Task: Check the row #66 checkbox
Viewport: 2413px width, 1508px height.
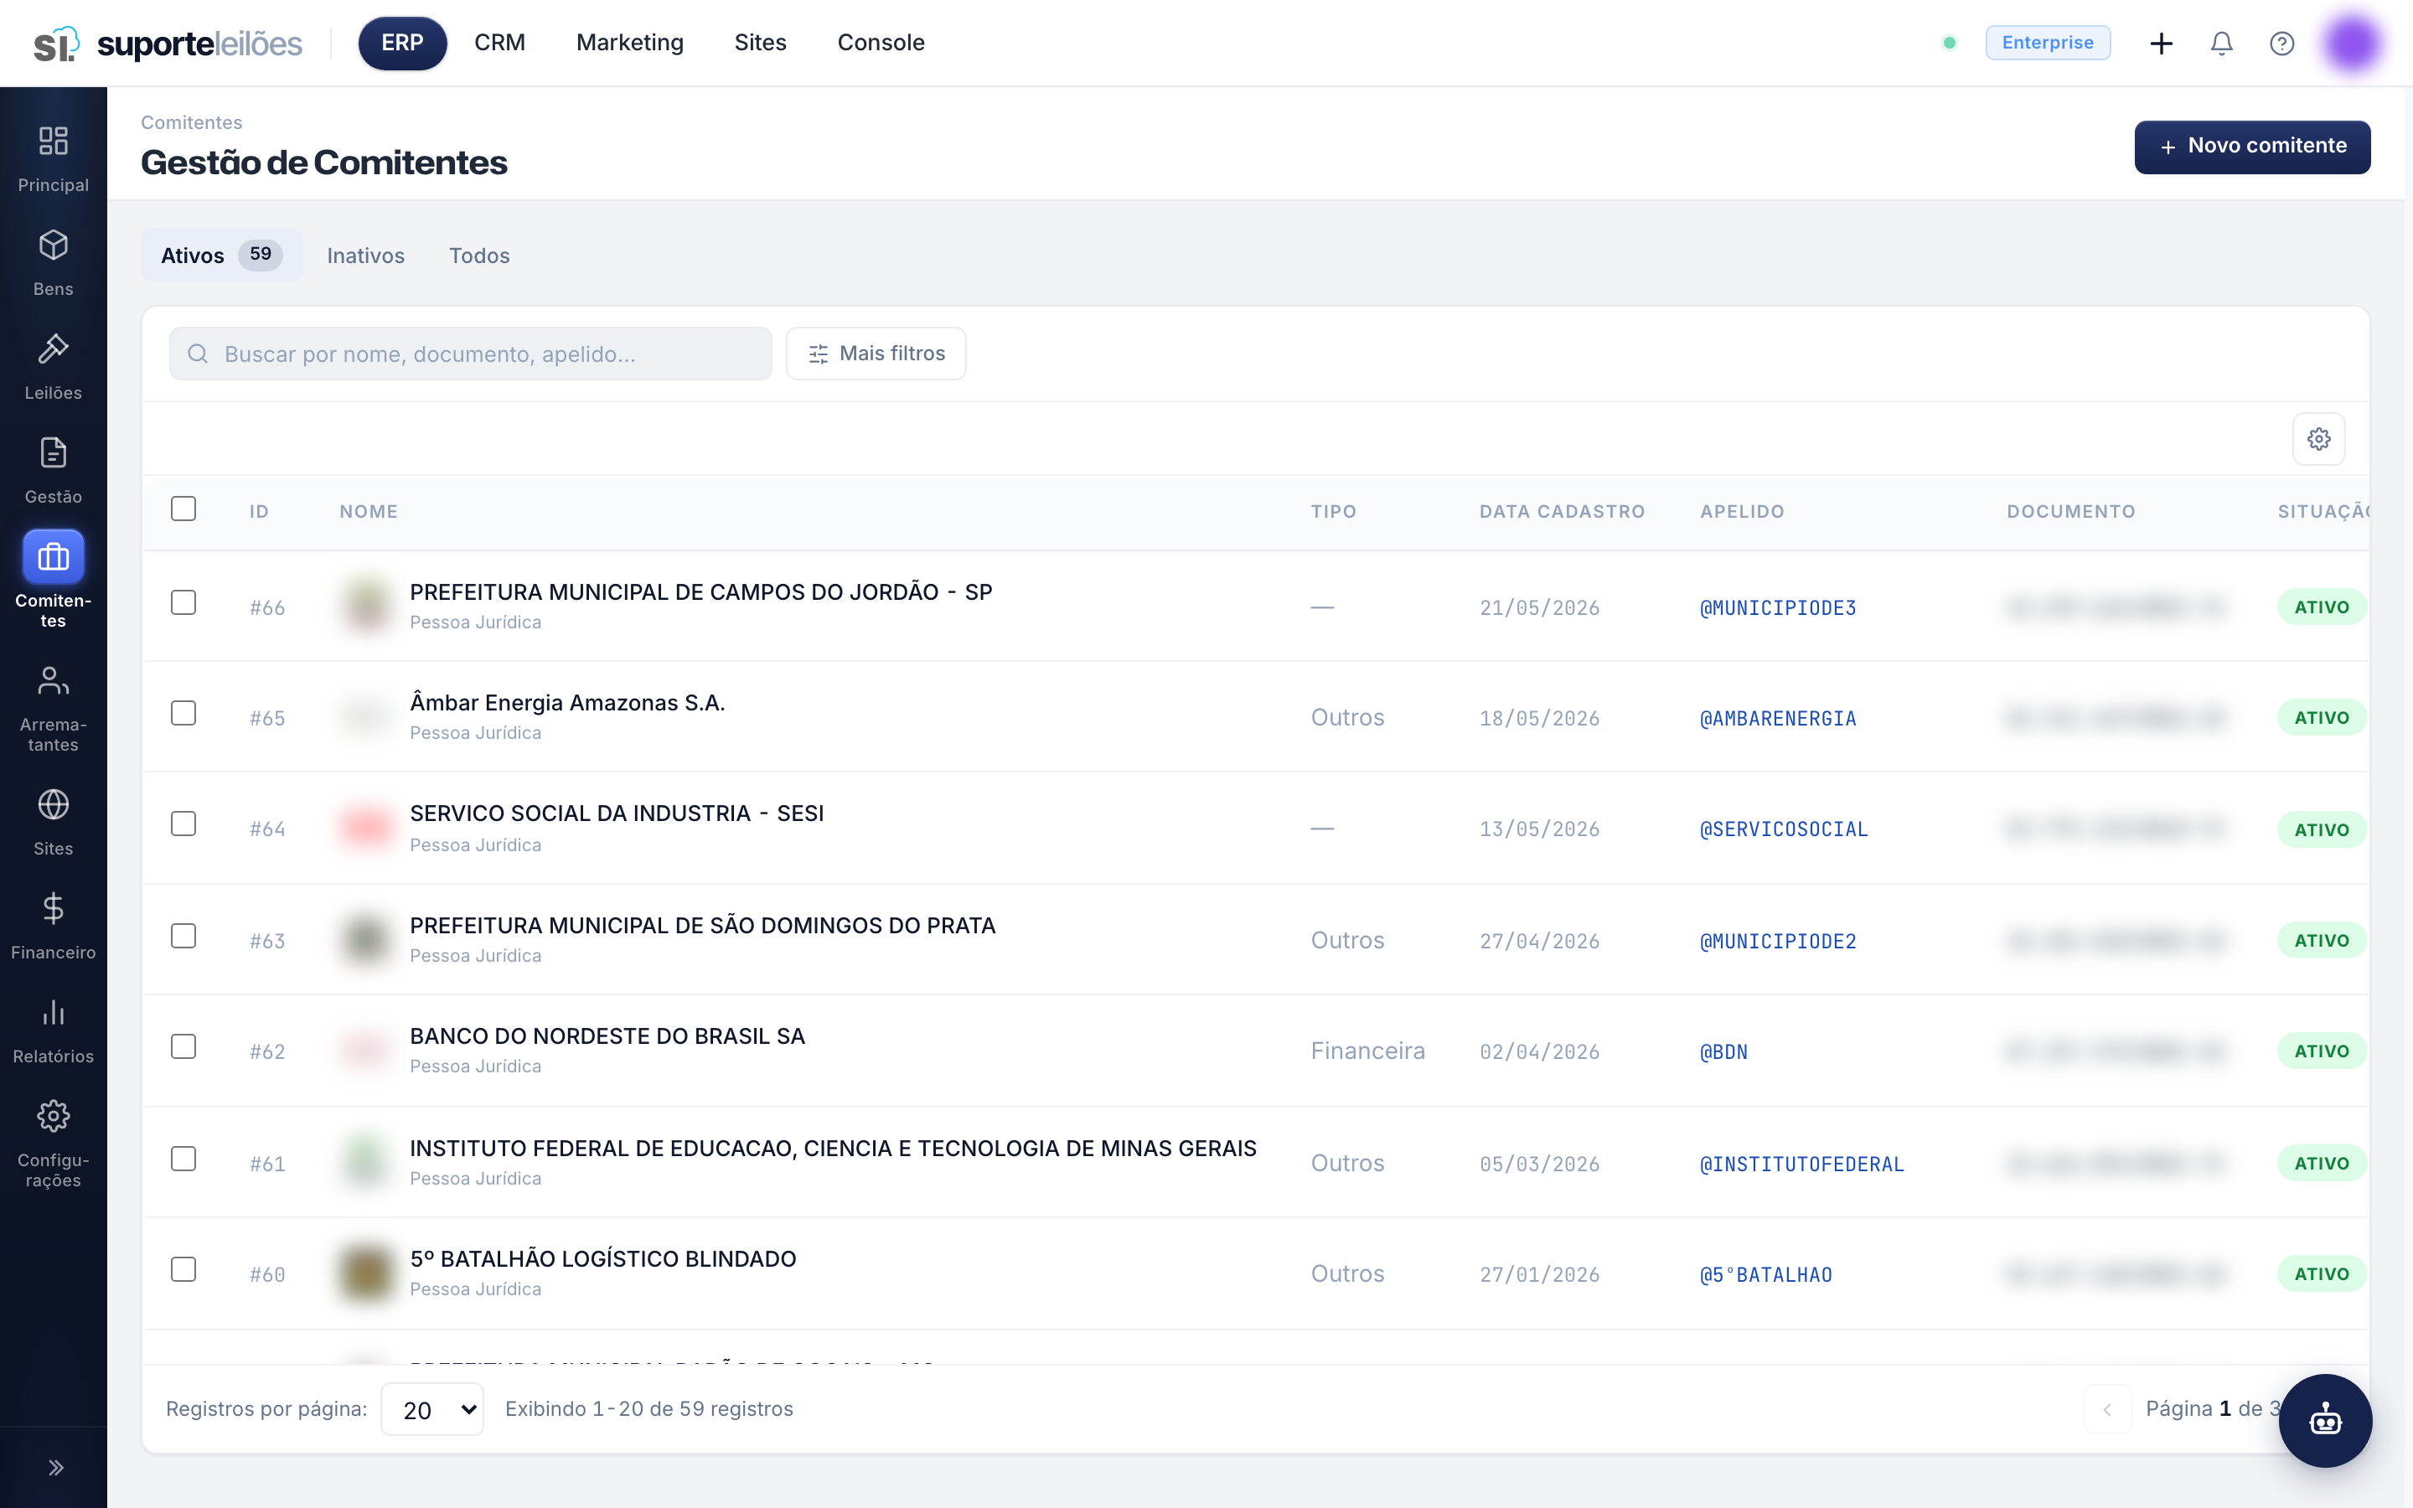Action: point(183,602)
